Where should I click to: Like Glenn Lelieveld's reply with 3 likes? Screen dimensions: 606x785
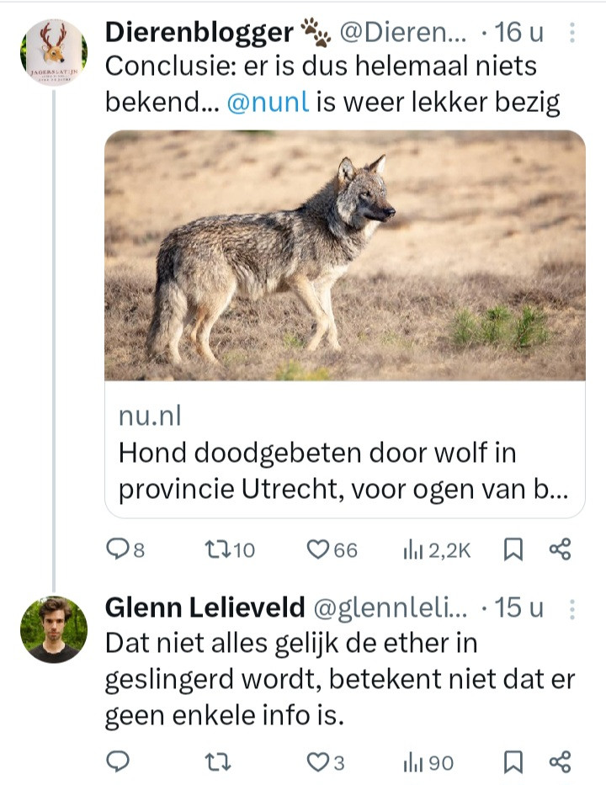(x=326, y=762)
